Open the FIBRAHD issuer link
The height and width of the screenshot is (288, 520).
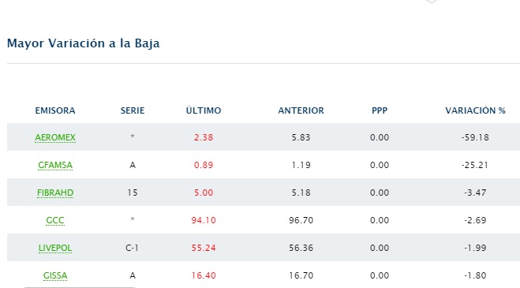click(55, 193)
